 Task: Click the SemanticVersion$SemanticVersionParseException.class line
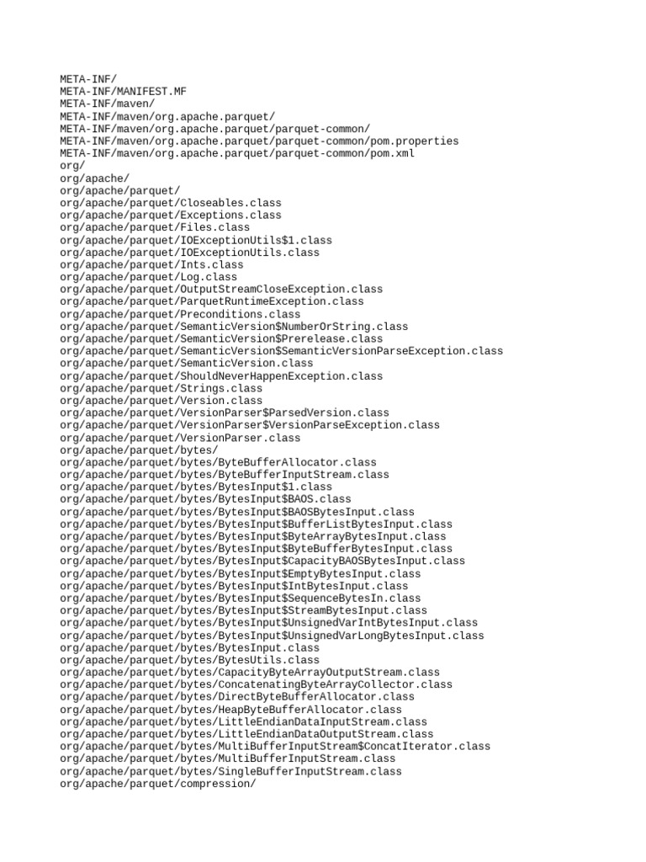(281, 351)
